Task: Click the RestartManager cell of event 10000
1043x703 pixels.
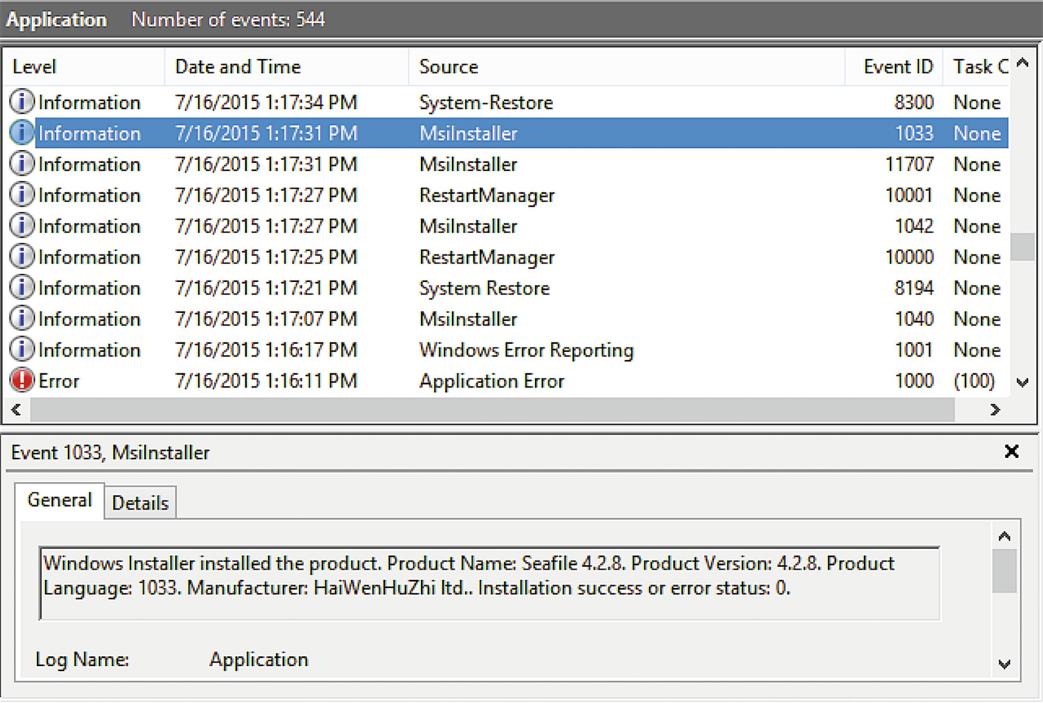Action: pyautogui.click(x=487, y=257)
